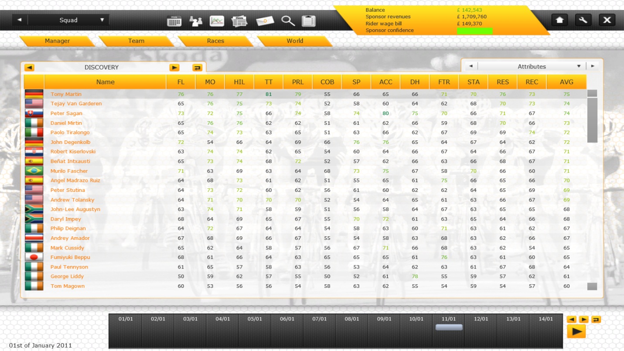Image resolution: width=624 pixels, height=351 pixels.
Task: Sort the table by AVG column
Action: coord(566,82)
